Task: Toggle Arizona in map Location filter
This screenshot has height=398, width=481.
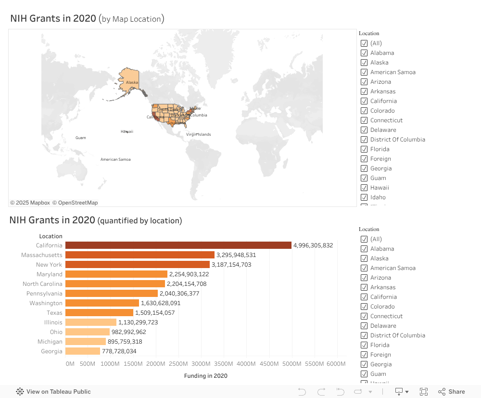Action: 364,82
